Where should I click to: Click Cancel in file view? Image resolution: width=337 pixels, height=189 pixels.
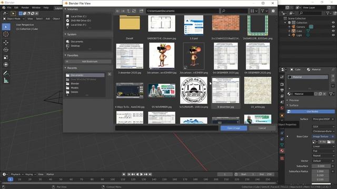[x=262, y=128]
